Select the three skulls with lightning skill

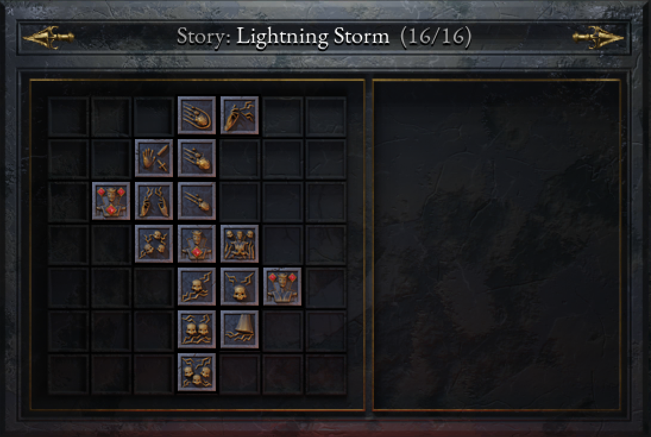pyautogui.click(x=197, y=372)
